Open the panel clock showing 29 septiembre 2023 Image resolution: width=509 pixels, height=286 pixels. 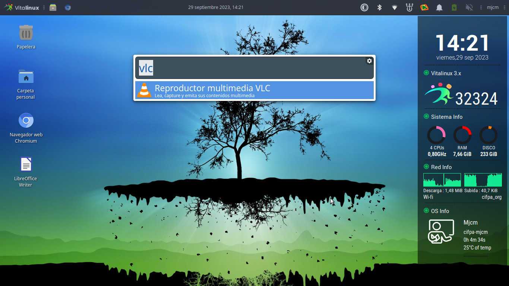(x=216, y=7)
